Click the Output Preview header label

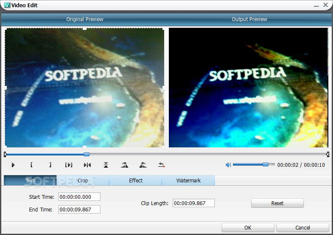(249, 19)
